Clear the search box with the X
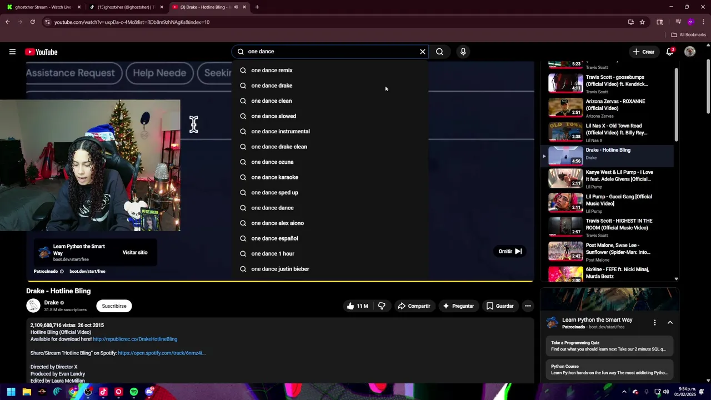This screenshot has height=400, width=711. point(423,52)
